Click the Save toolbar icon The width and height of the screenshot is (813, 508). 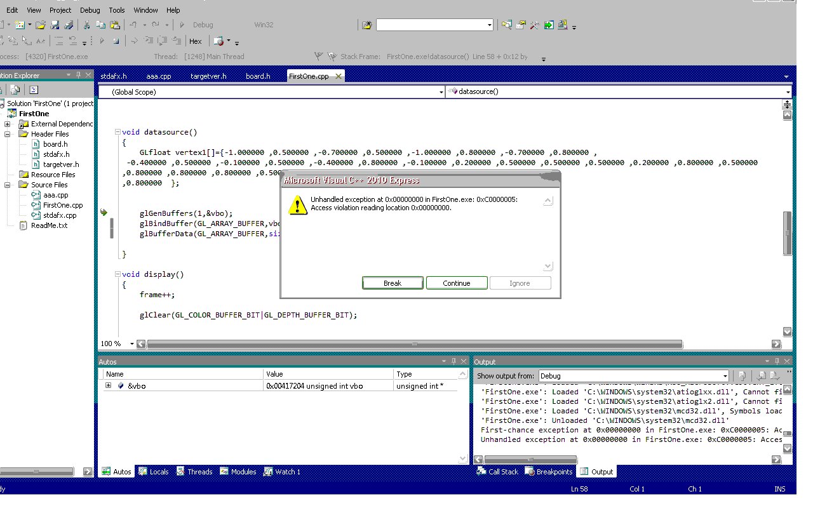point(55,25)
